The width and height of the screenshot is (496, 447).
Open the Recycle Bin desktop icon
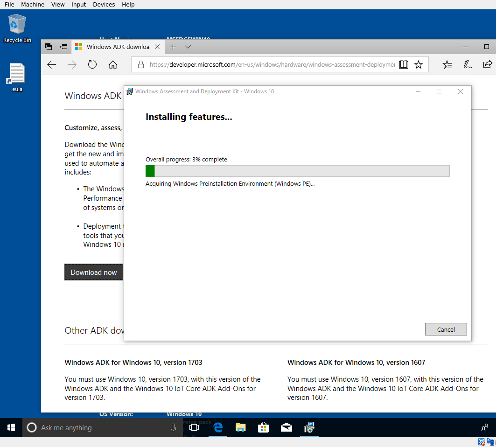[x=17, y=28]
